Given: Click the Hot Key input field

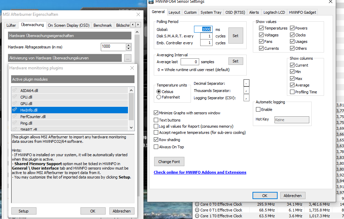Looking at the screenshot, I should 292,119.
